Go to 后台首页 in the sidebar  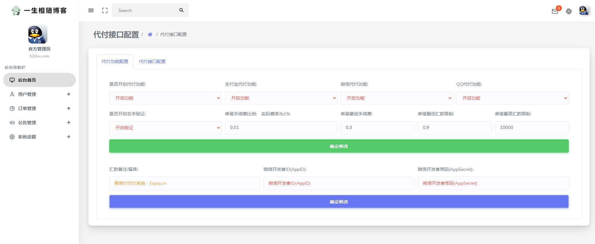39,80
